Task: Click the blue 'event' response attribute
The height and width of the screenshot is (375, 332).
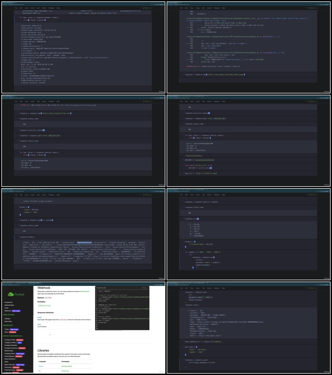Action: (x=39, y=317)
